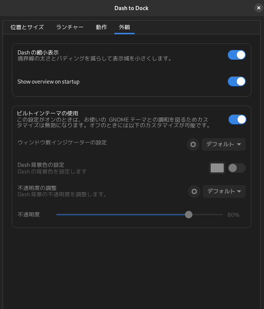Click the Dash 背景色の設定 label
This screenshot has width=264, height=309.
(x=41, y=165)
